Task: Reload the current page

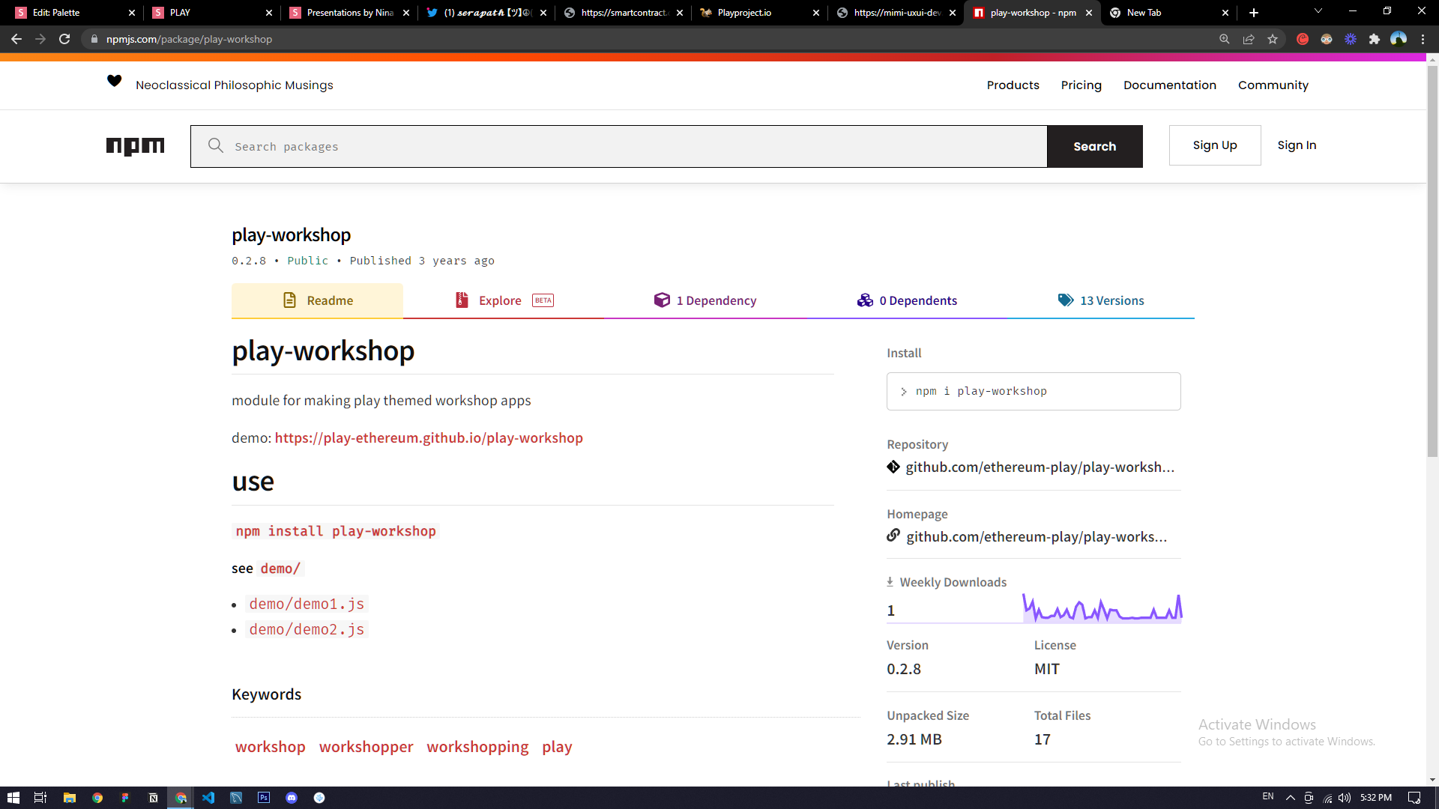Action: coord(64,39)
